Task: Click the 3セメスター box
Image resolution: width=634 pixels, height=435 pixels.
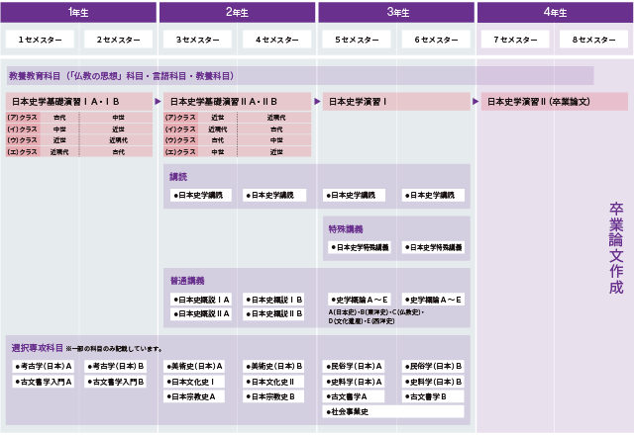Action: click(197, 40)
